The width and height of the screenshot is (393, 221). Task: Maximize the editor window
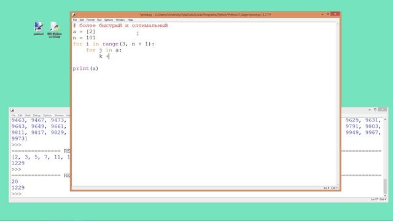click(x=327, y=14)
